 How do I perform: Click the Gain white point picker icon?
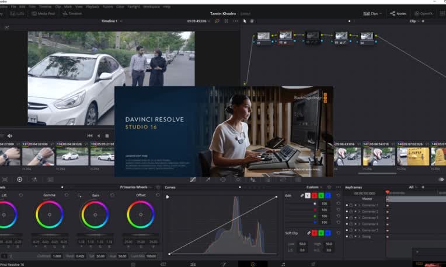pos(79,195)
